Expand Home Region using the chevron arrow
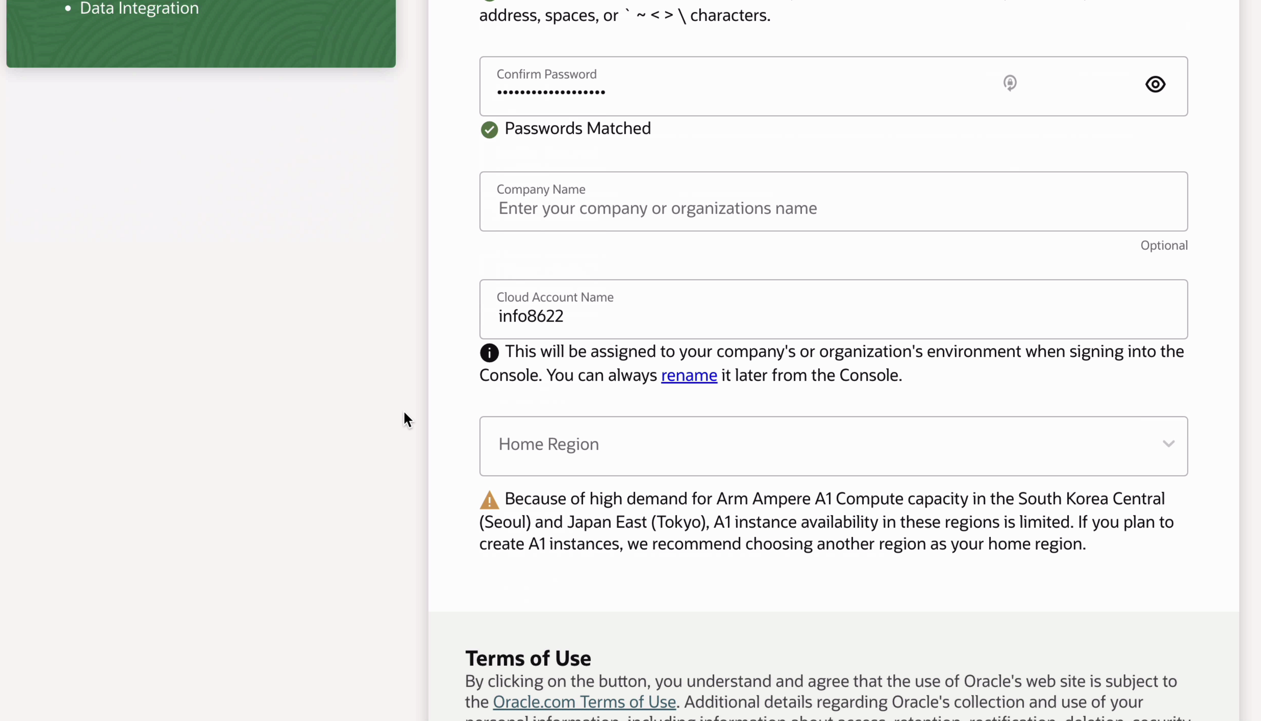The width and height of the screenshot is (1261, 721). point(1168,444)
